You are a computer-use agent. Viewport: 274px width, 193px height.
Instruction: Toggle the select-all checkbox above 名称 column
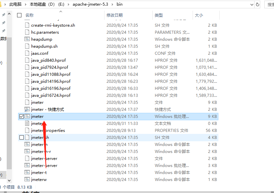click(x=19, y=15)
